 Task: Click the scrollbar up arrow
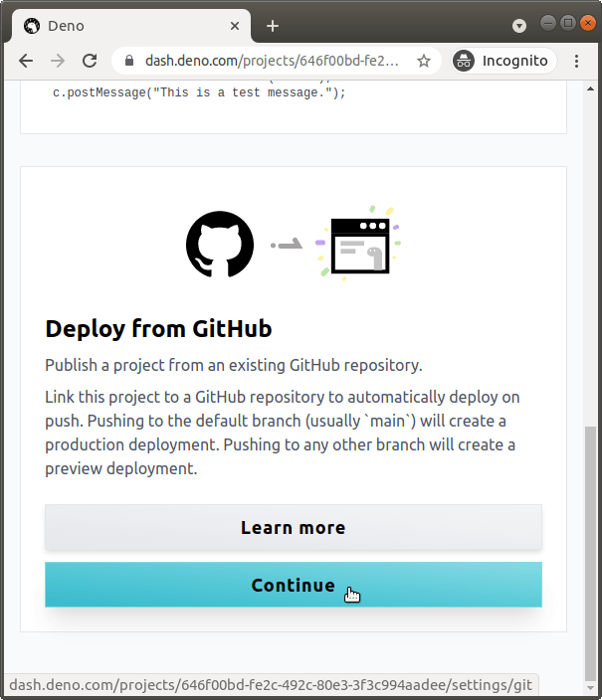click(590, 88)
